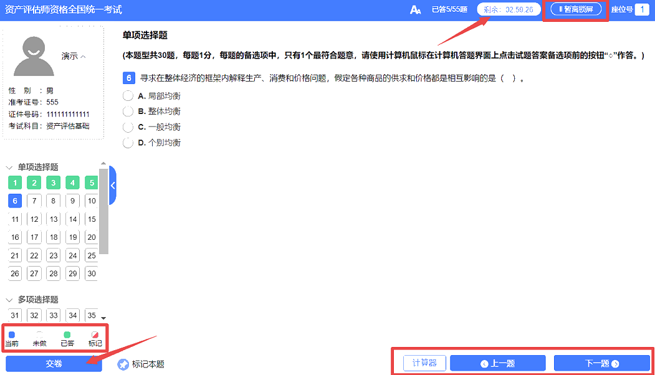655x375 pixels.
Task: Jump to question 15
Action: tap(92, 219)
